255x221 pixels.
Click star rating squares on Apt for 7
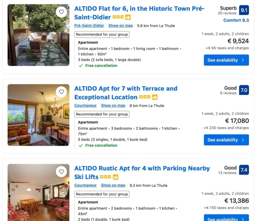(x=145, y=97)
